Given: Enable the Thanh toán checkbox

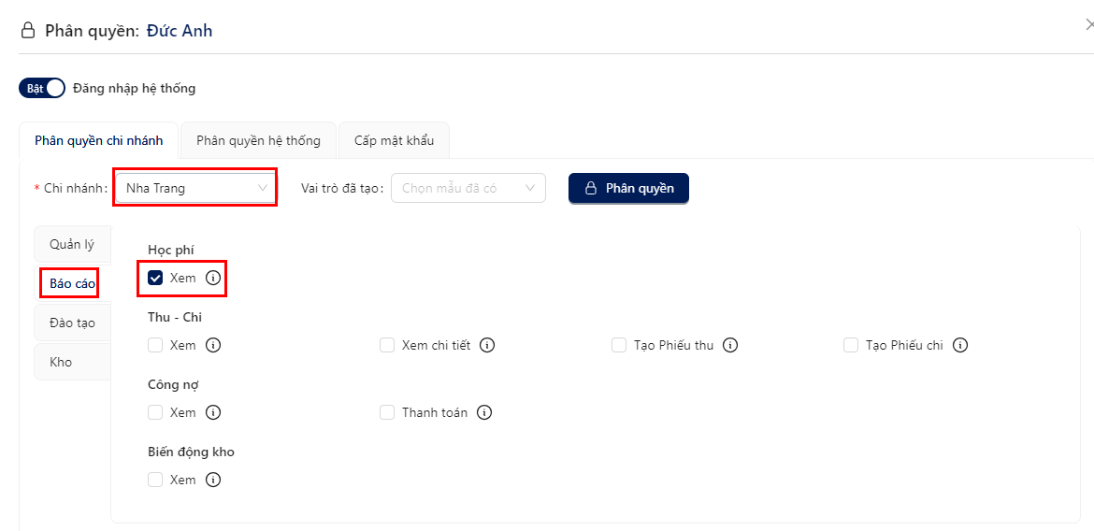Looking at the screenshot, I should (387, 412).
